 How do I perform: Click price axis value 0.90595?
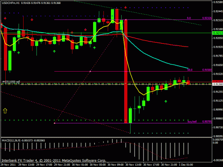[x=218, y=136]
